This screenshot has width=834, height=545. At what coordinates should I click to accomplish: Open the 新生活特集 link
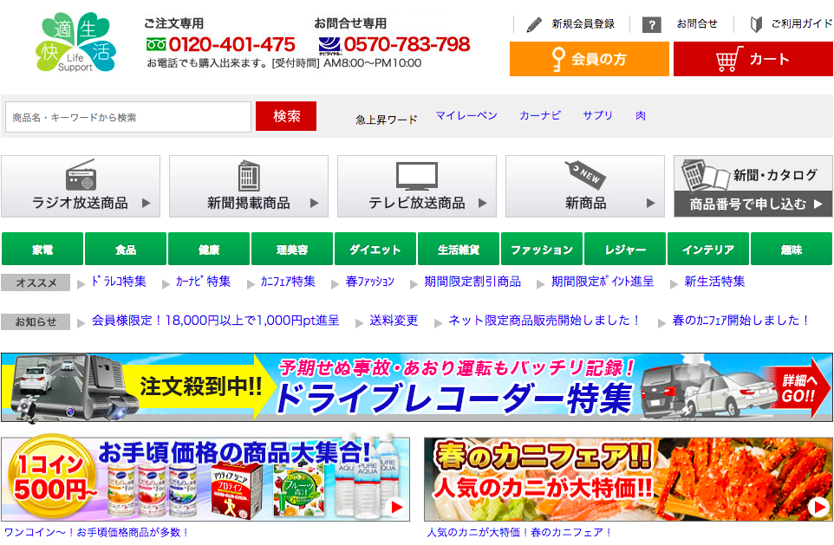(x=714, y=282)
